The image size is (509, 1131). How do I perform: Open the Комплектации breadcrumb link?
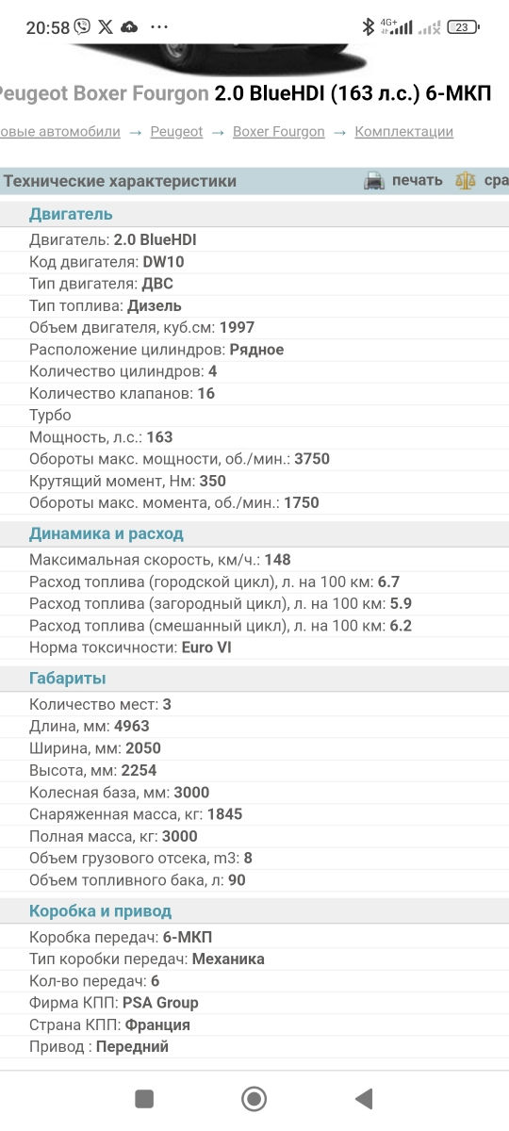pyautogui.click(x=404, y=132)
